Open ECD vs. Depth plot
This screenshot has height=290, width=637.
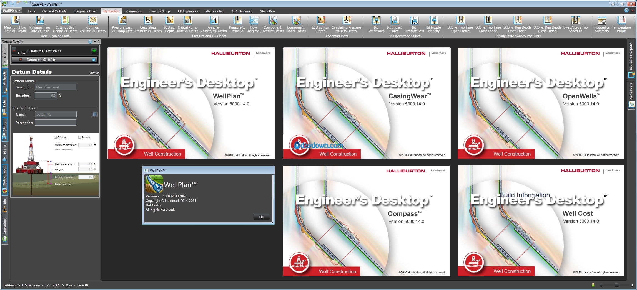(x=169, y=24)
